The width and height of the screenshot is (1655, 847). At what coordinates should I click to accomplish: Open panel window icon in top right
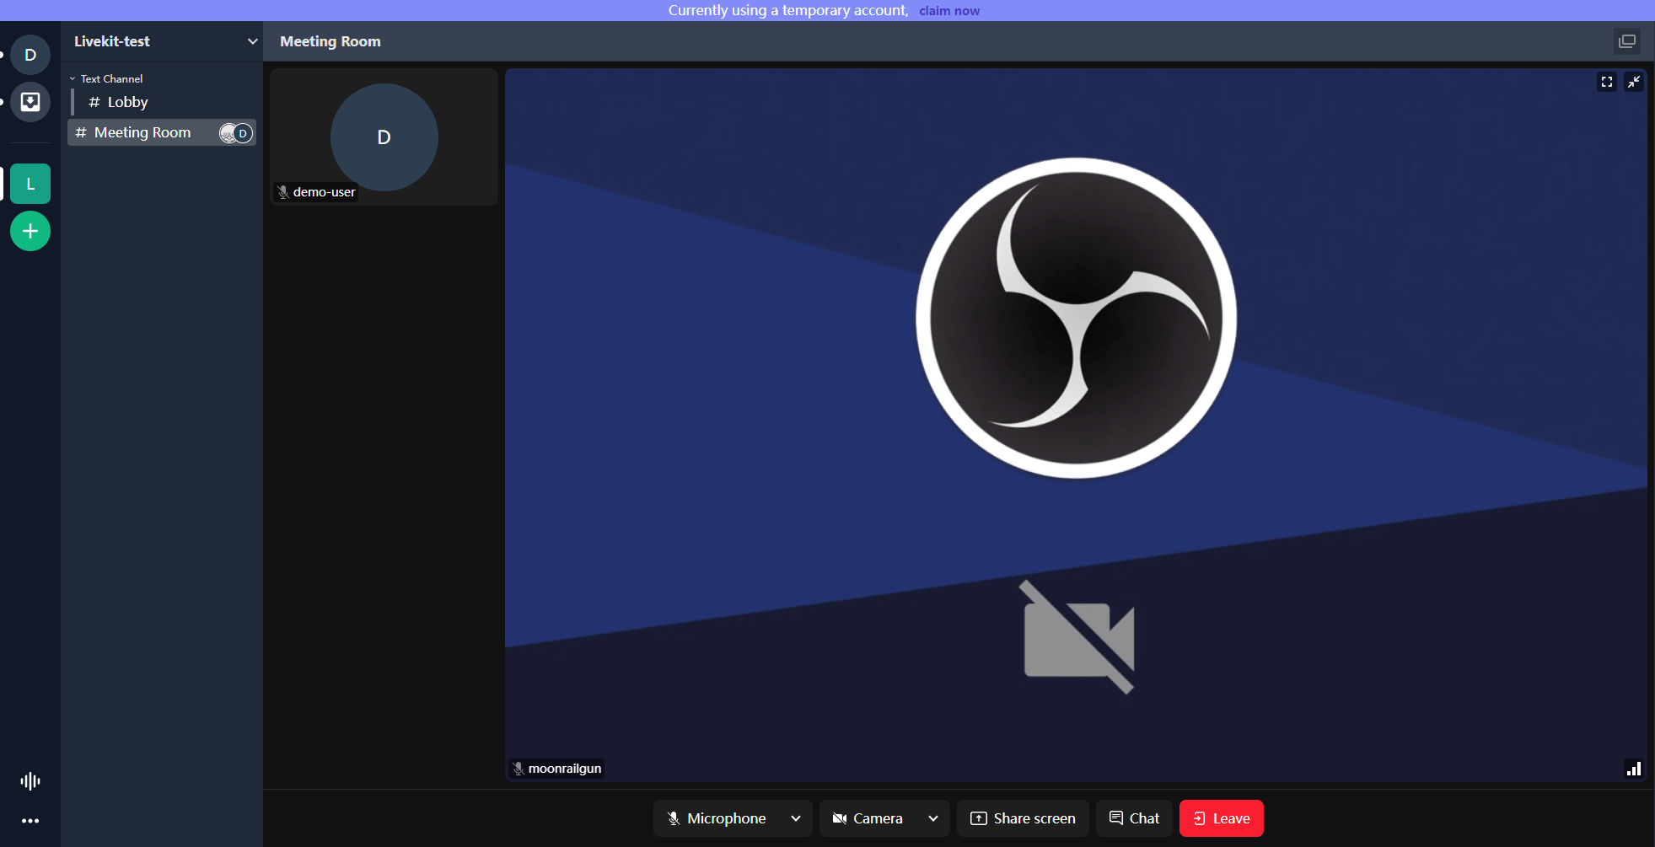tap(1627, 41)
